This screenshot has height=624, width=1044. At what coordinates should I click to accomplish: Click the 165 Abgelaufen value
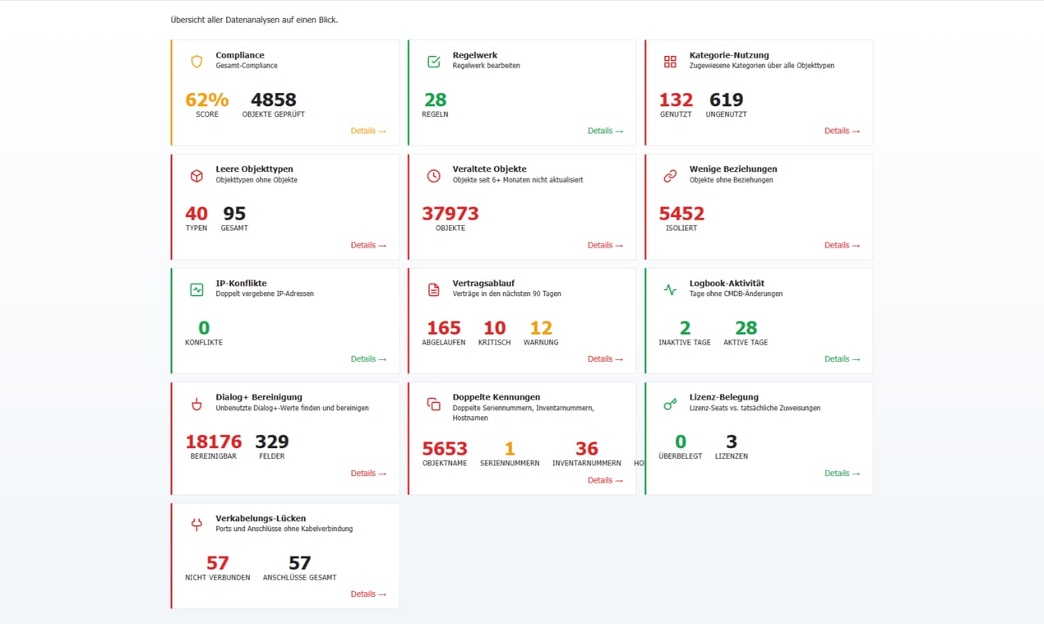pyautogui.click(x=444, y=327)
